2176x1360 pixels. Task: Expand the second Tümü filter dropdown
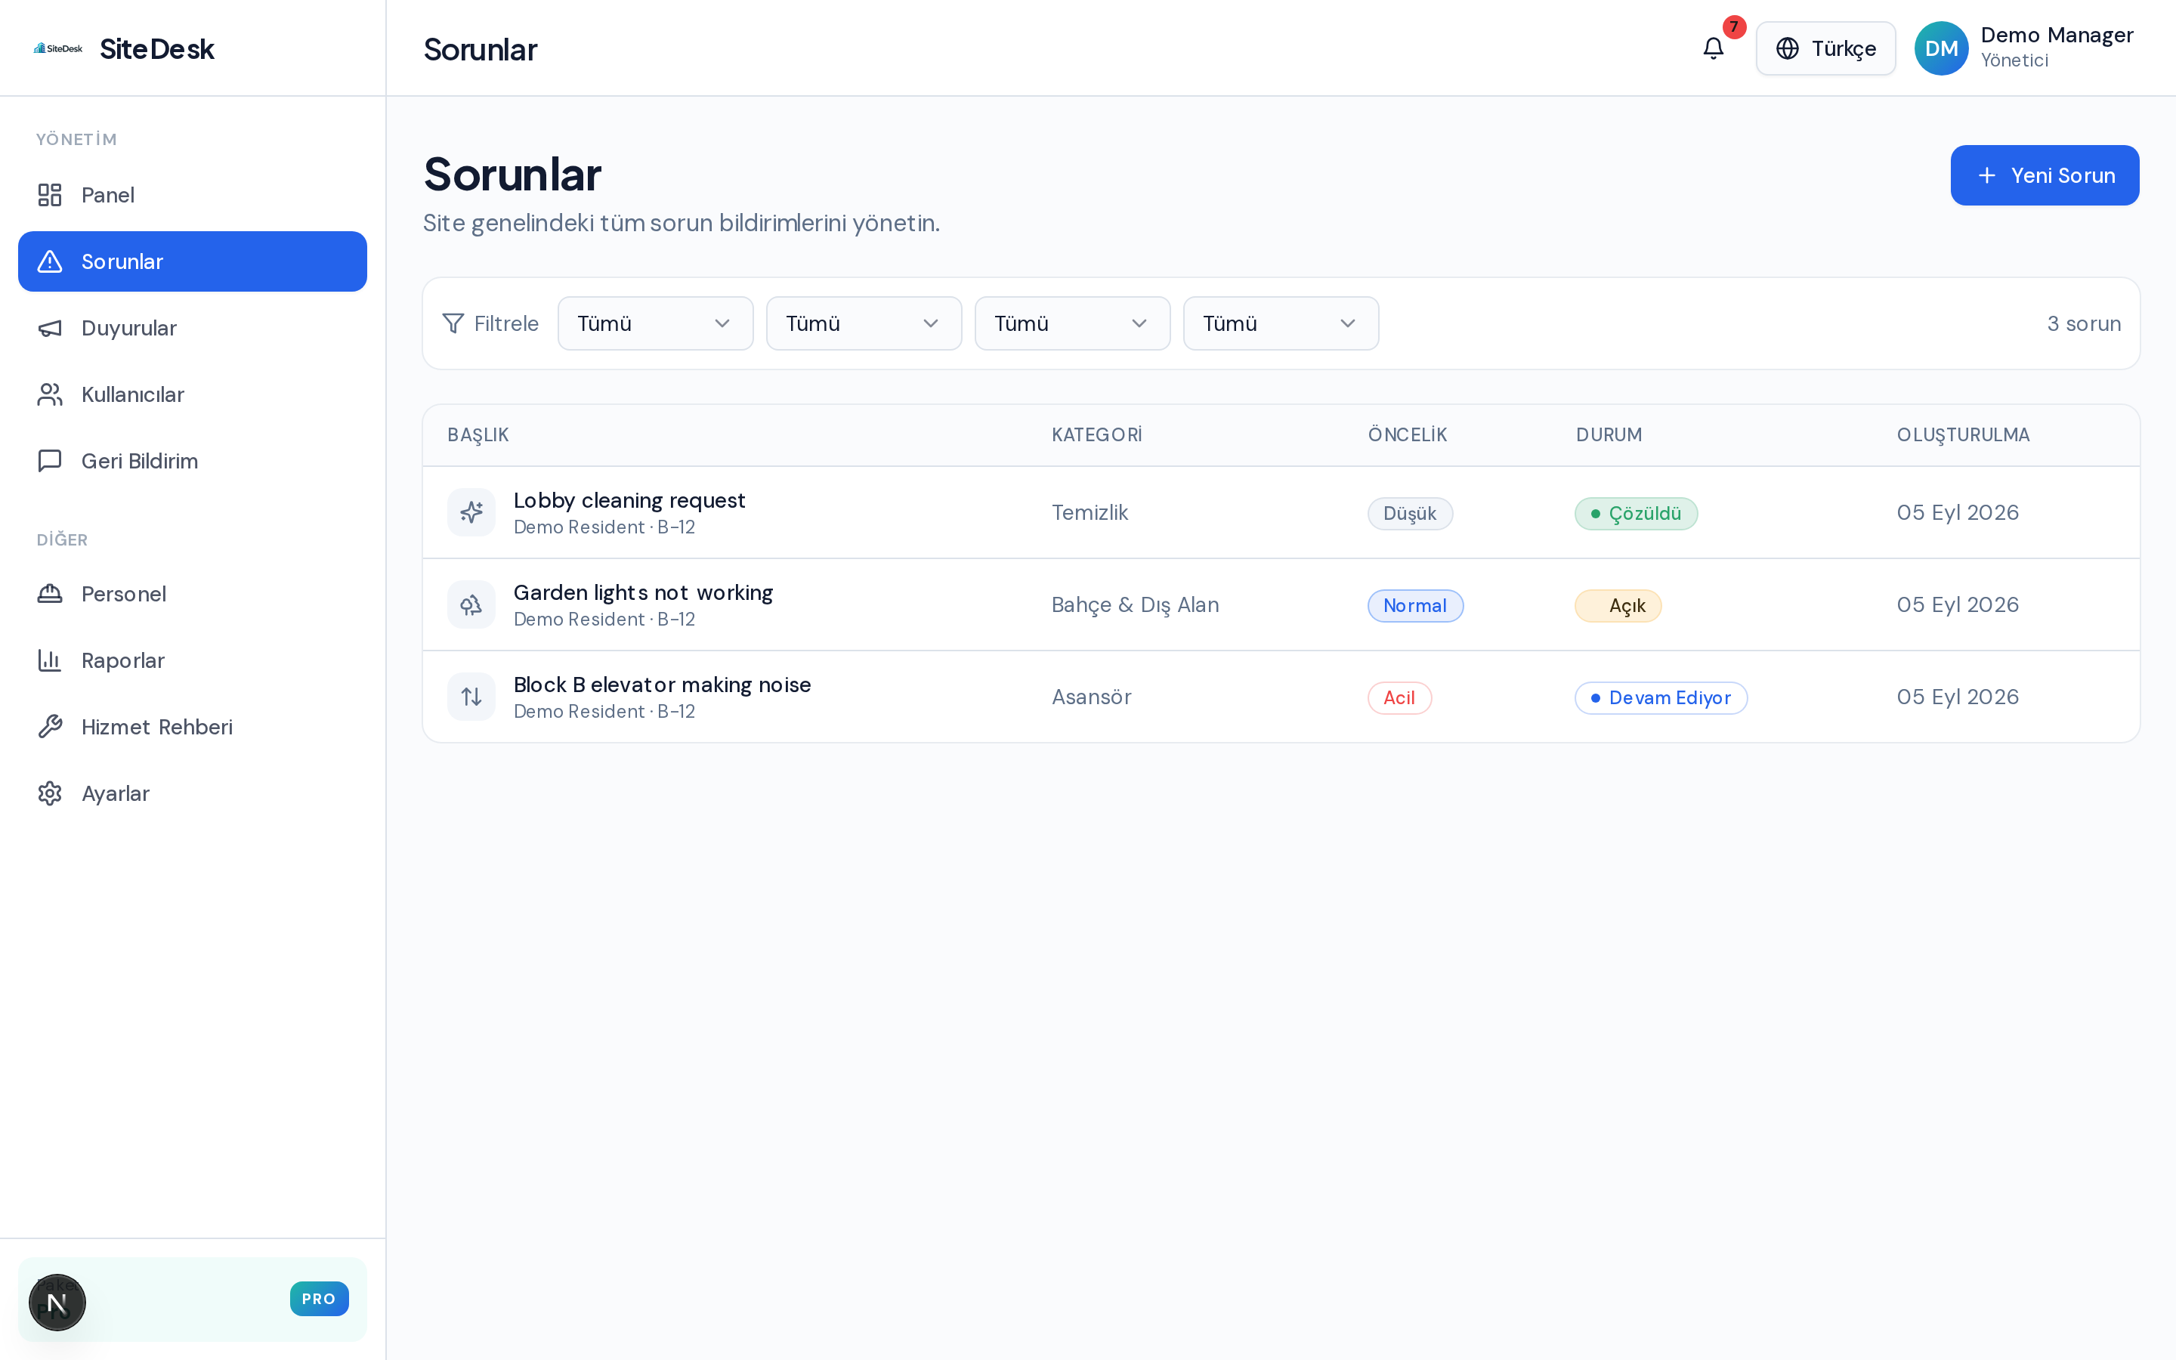pyautogui.click(x=864, y=324)
